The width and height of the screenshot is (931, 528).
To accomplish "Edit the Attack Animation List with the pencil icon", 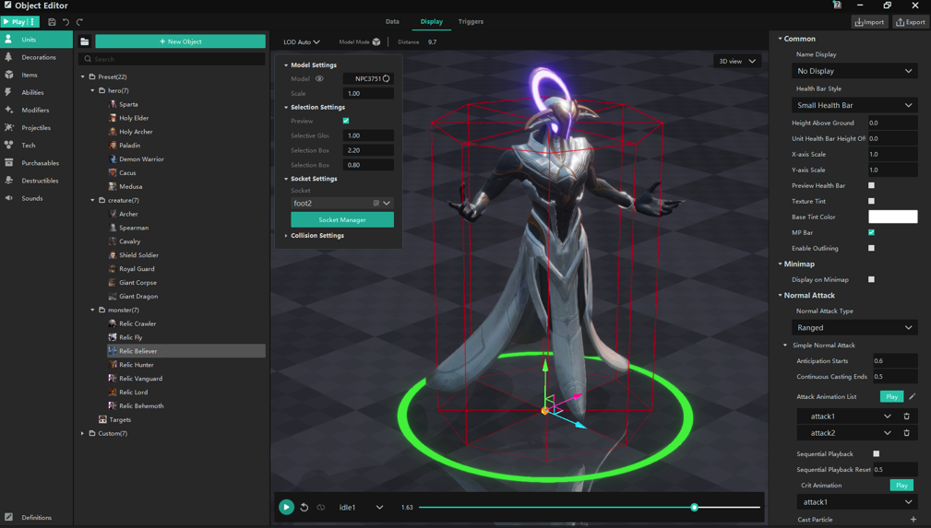I will pyautogui.click(x=912, y=396).
